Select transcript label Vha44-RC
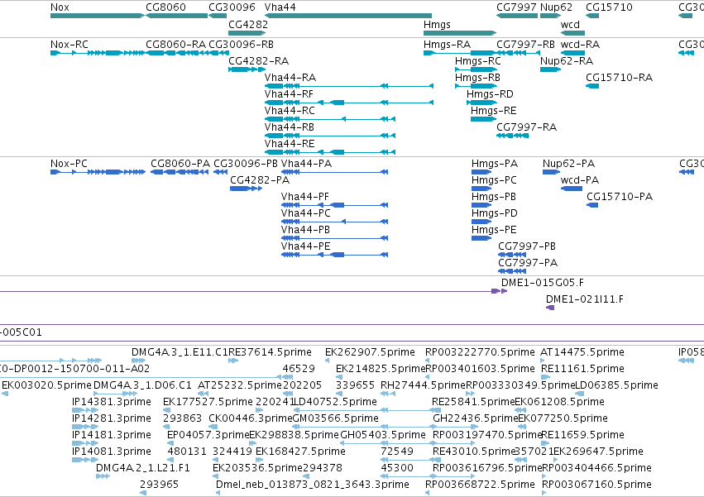 [290, 111]
